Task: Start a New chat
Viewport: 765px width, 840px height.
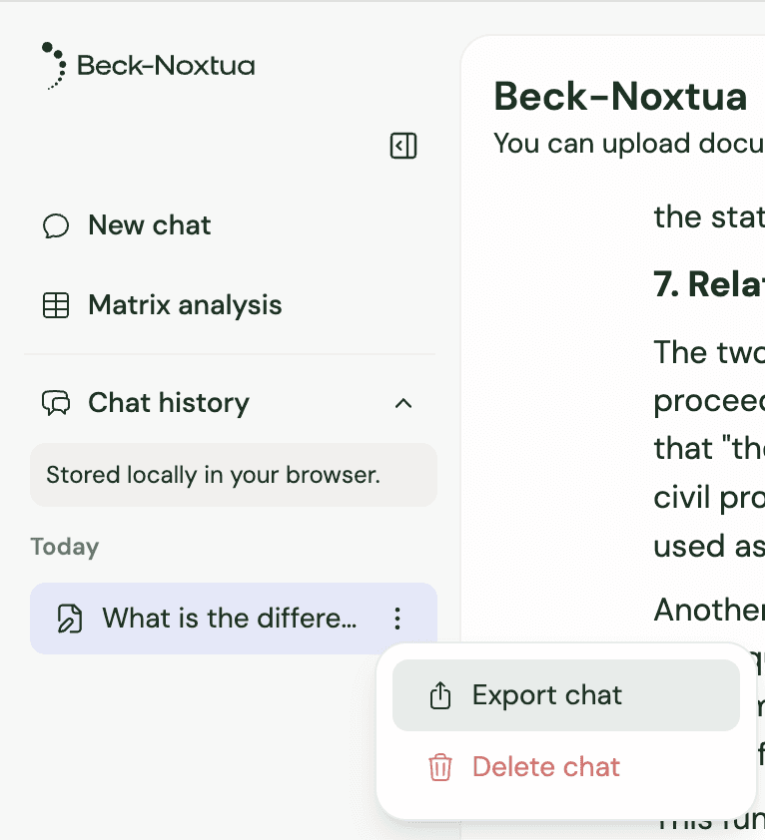Action: [149, 225]
